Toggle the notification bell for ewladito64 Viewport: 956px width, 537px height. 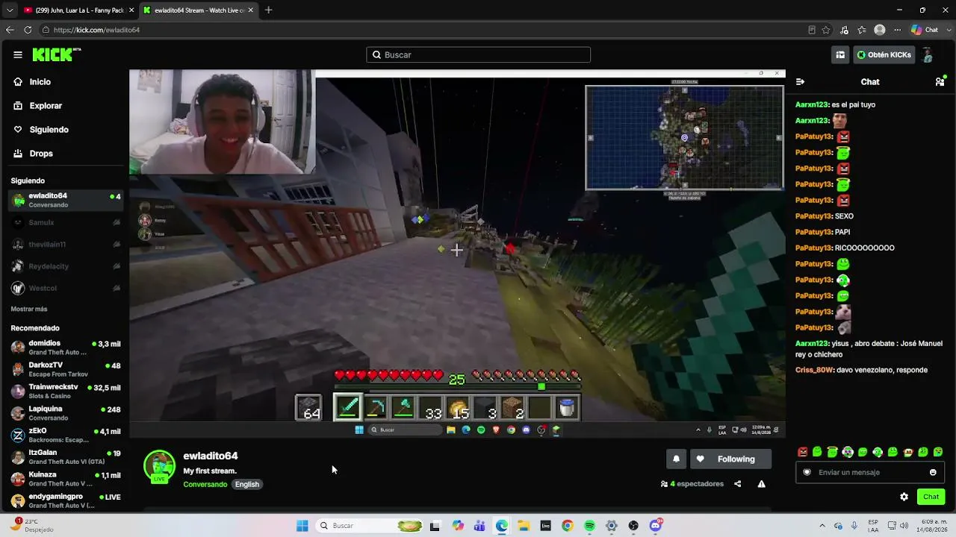pos(676,459)
